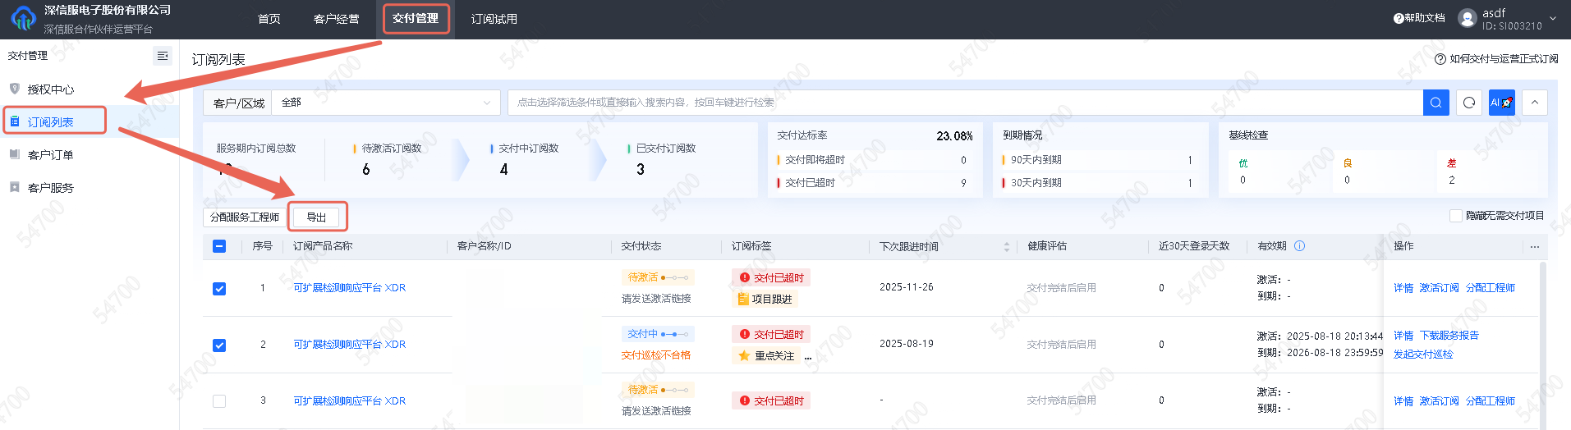The width and height of the screenshot is (1571, 430).
Task: Sort by 下次跟进时间 column arrows
Action: pyautogui.click(x=1007, y=246)
